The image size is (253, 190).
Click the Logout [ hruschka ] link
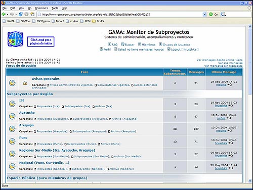(183, 50)
